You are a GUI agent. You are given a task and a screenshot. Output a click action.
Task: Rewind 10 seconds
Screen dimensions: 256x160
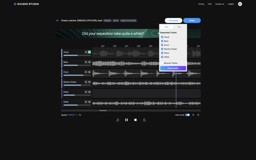point(117,120)
